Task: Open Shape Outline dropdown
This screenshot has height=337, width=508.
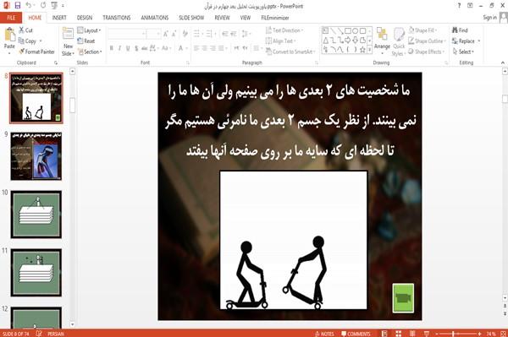Action: pyautogui.click(x=427, y=41)
